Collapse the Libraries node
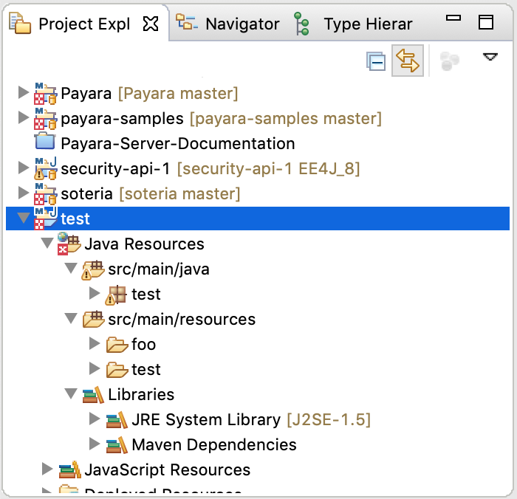Image resolution: width=517 pixels, height=499 pixels. pyautogui.click(x=70, y=394)
